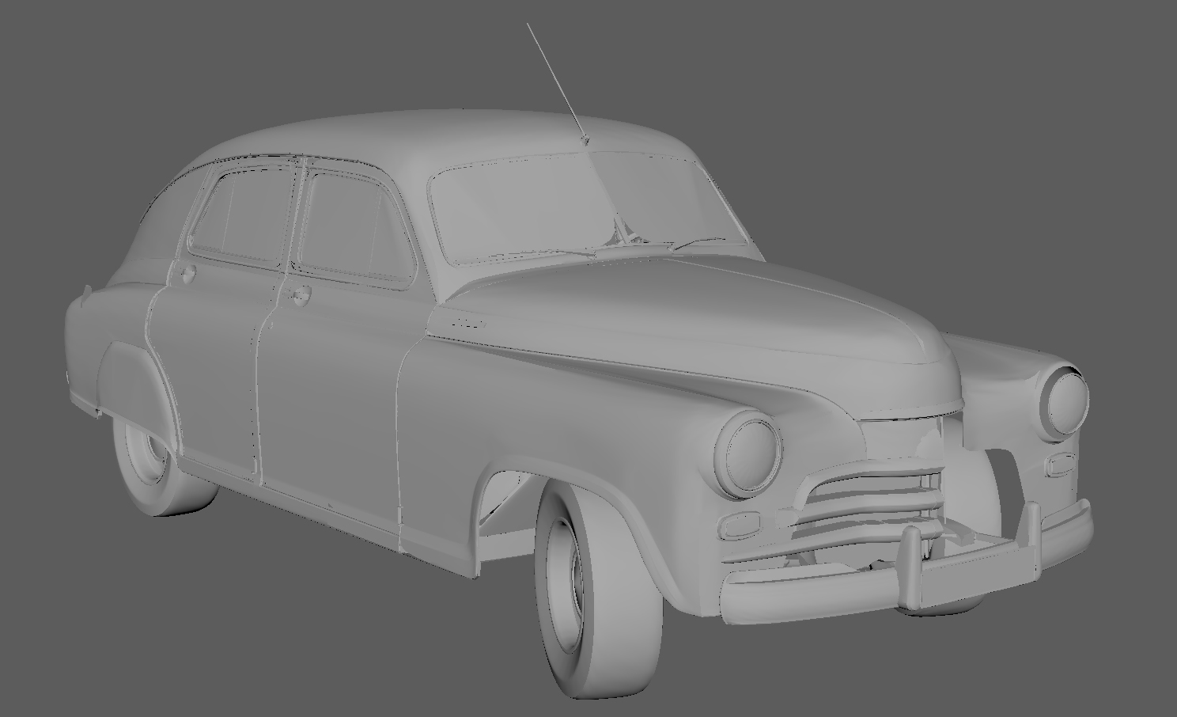
Task: Click the rear door handle
Action: coord(187,274)
